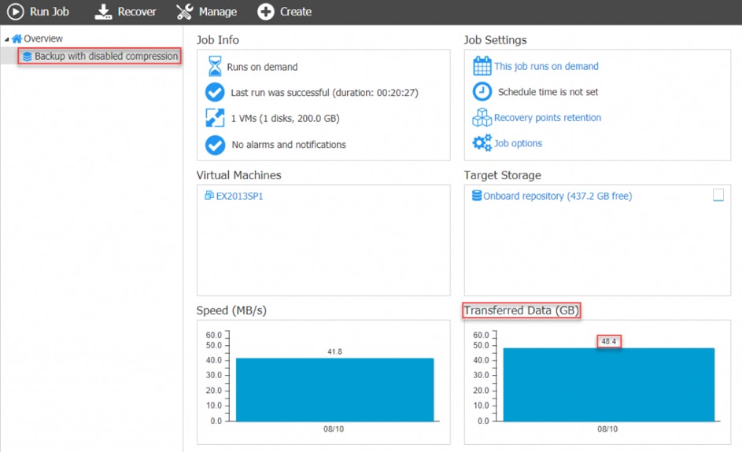Image resolution: width=742 pixels, height=452 pixels.
Task: Collapse the Overview tree node arrow
Action: click(7, 39)
